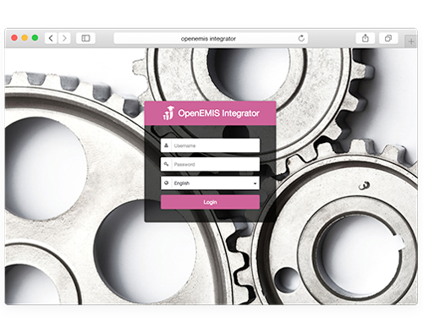Click the OpenEMIS Integrator header title
The height and width of the screenshot is (333, 423).
coord(218,113)
